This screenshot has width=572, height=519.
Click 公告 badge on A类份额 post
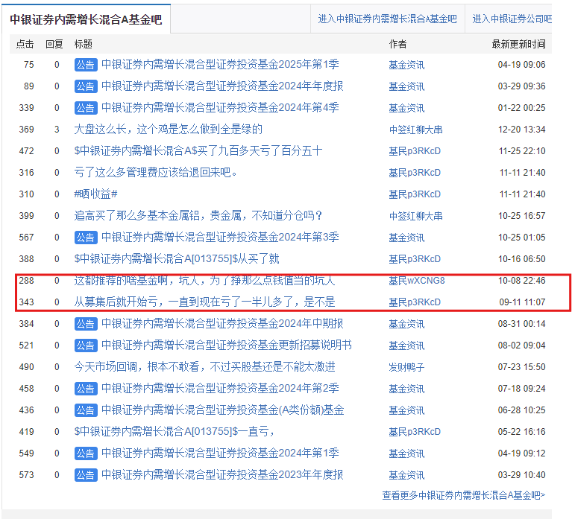[86, 410]
